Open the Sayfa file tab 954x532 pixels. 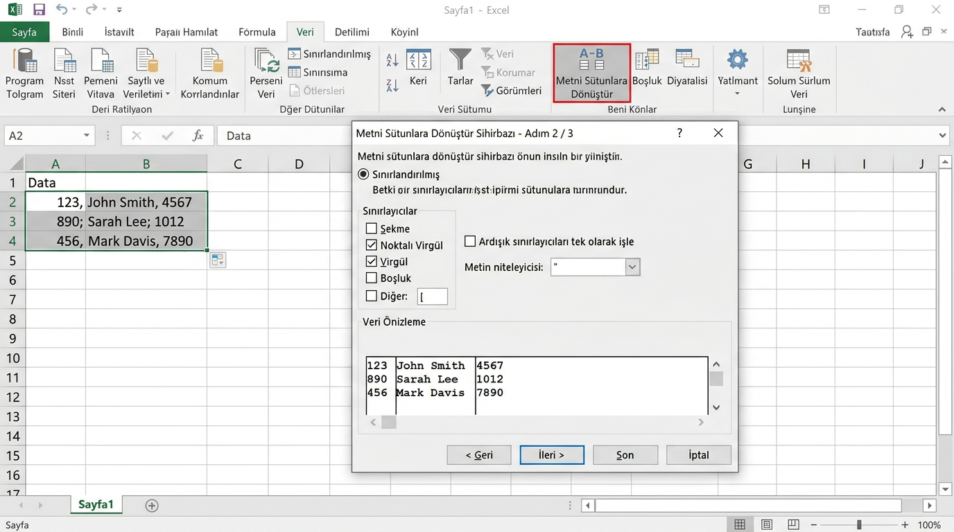click(x=24, y=32)
